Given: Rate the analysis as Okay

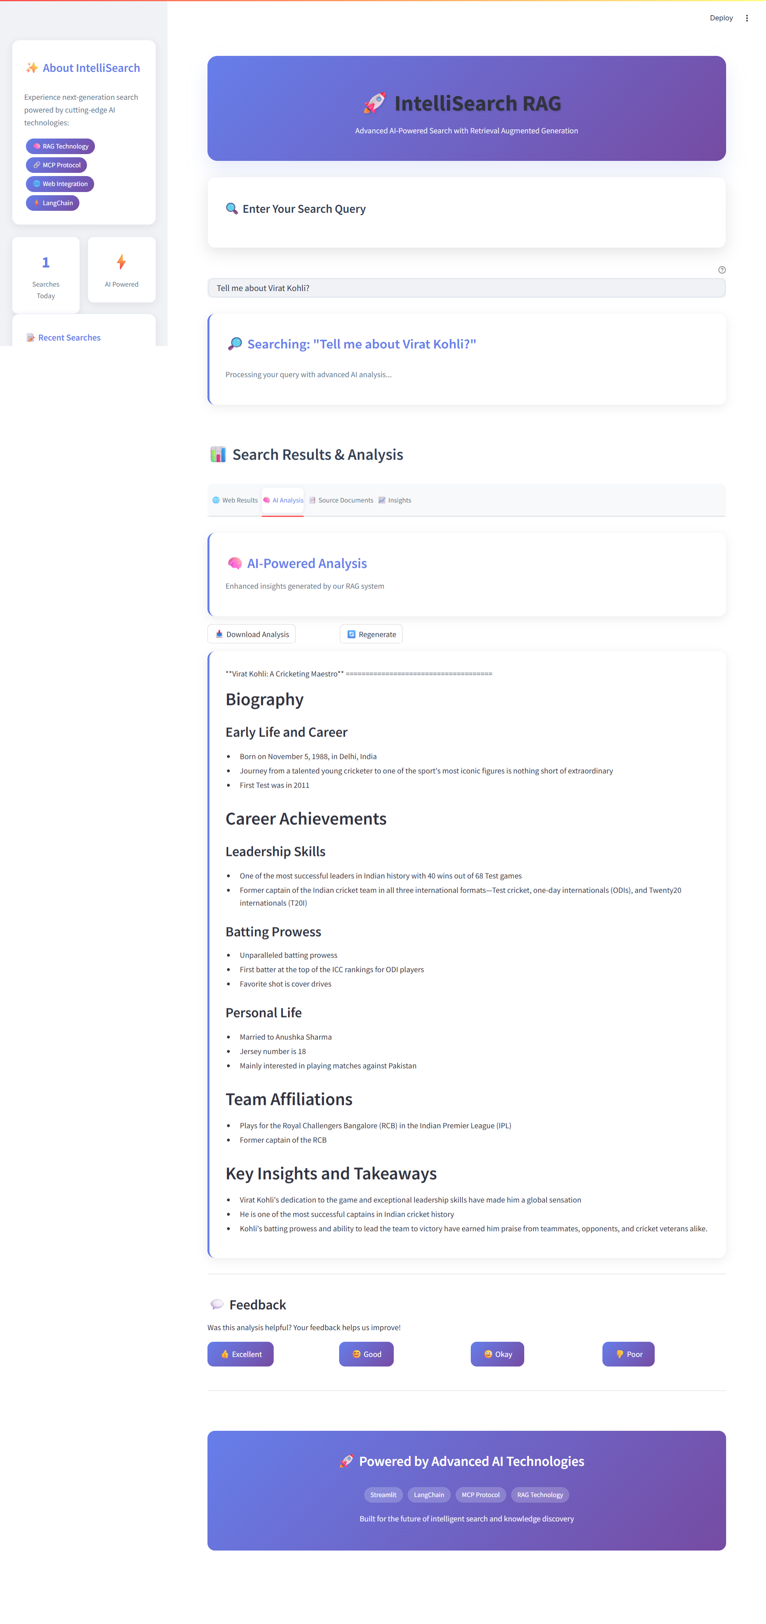Looking at the screenshot, I should 497,1354.
